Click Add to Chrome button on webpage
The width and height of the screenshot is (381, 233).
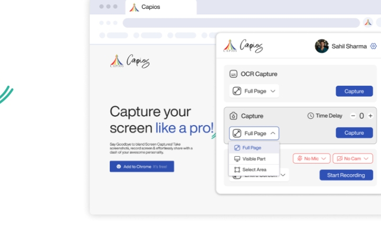tap(141, 166)
